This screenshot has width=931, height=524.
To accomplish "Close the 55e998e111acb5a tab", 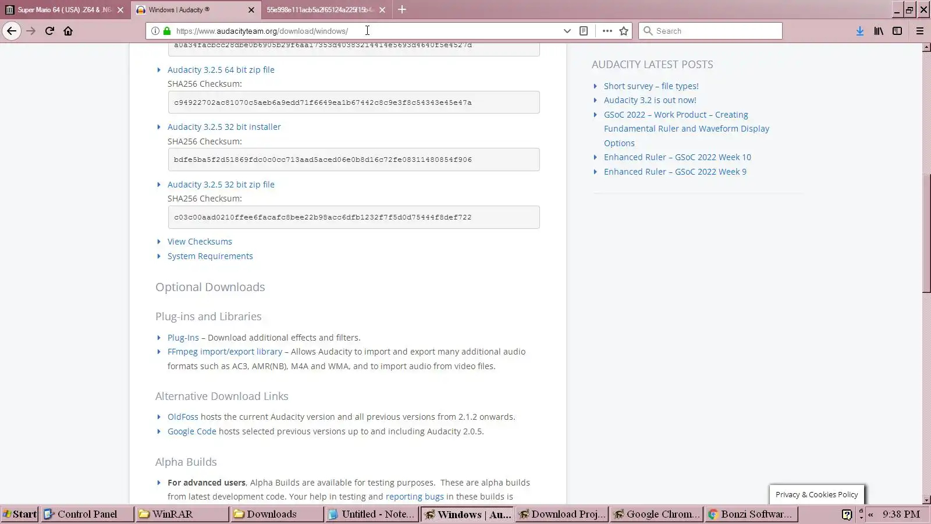I will 382,10.
